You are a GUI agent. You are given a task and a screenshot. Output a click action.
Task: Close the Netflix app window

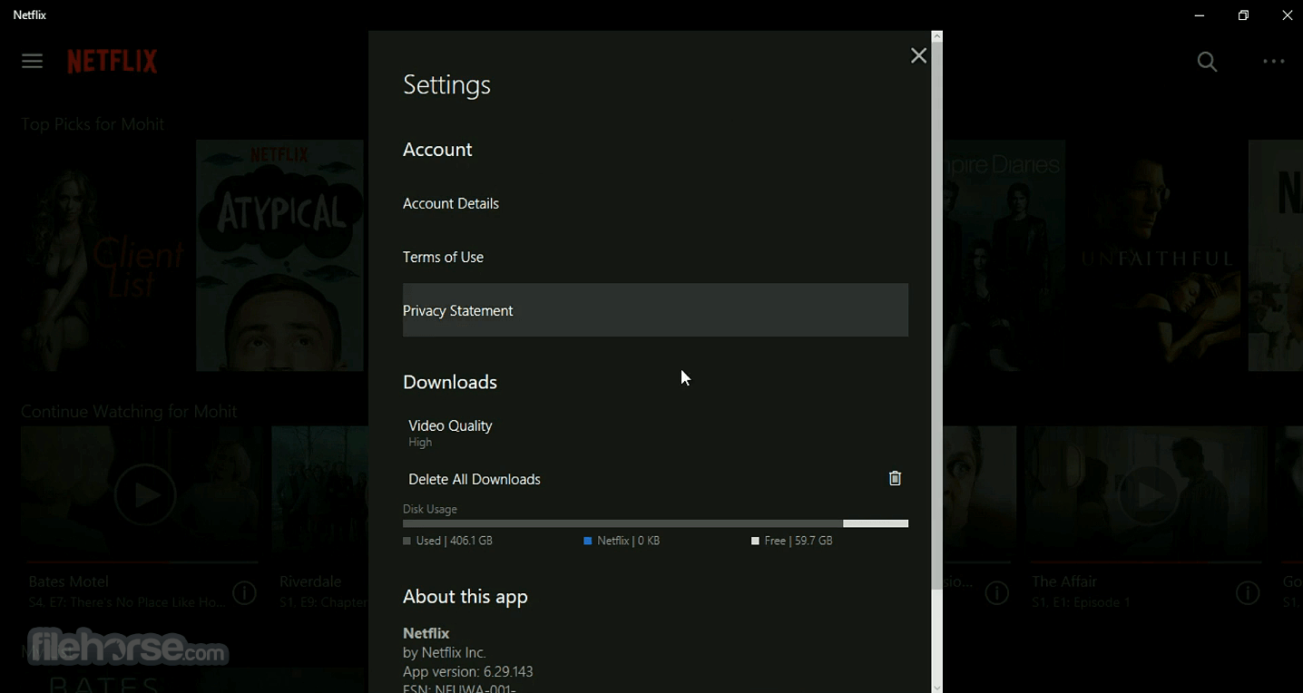point(1287,15)
